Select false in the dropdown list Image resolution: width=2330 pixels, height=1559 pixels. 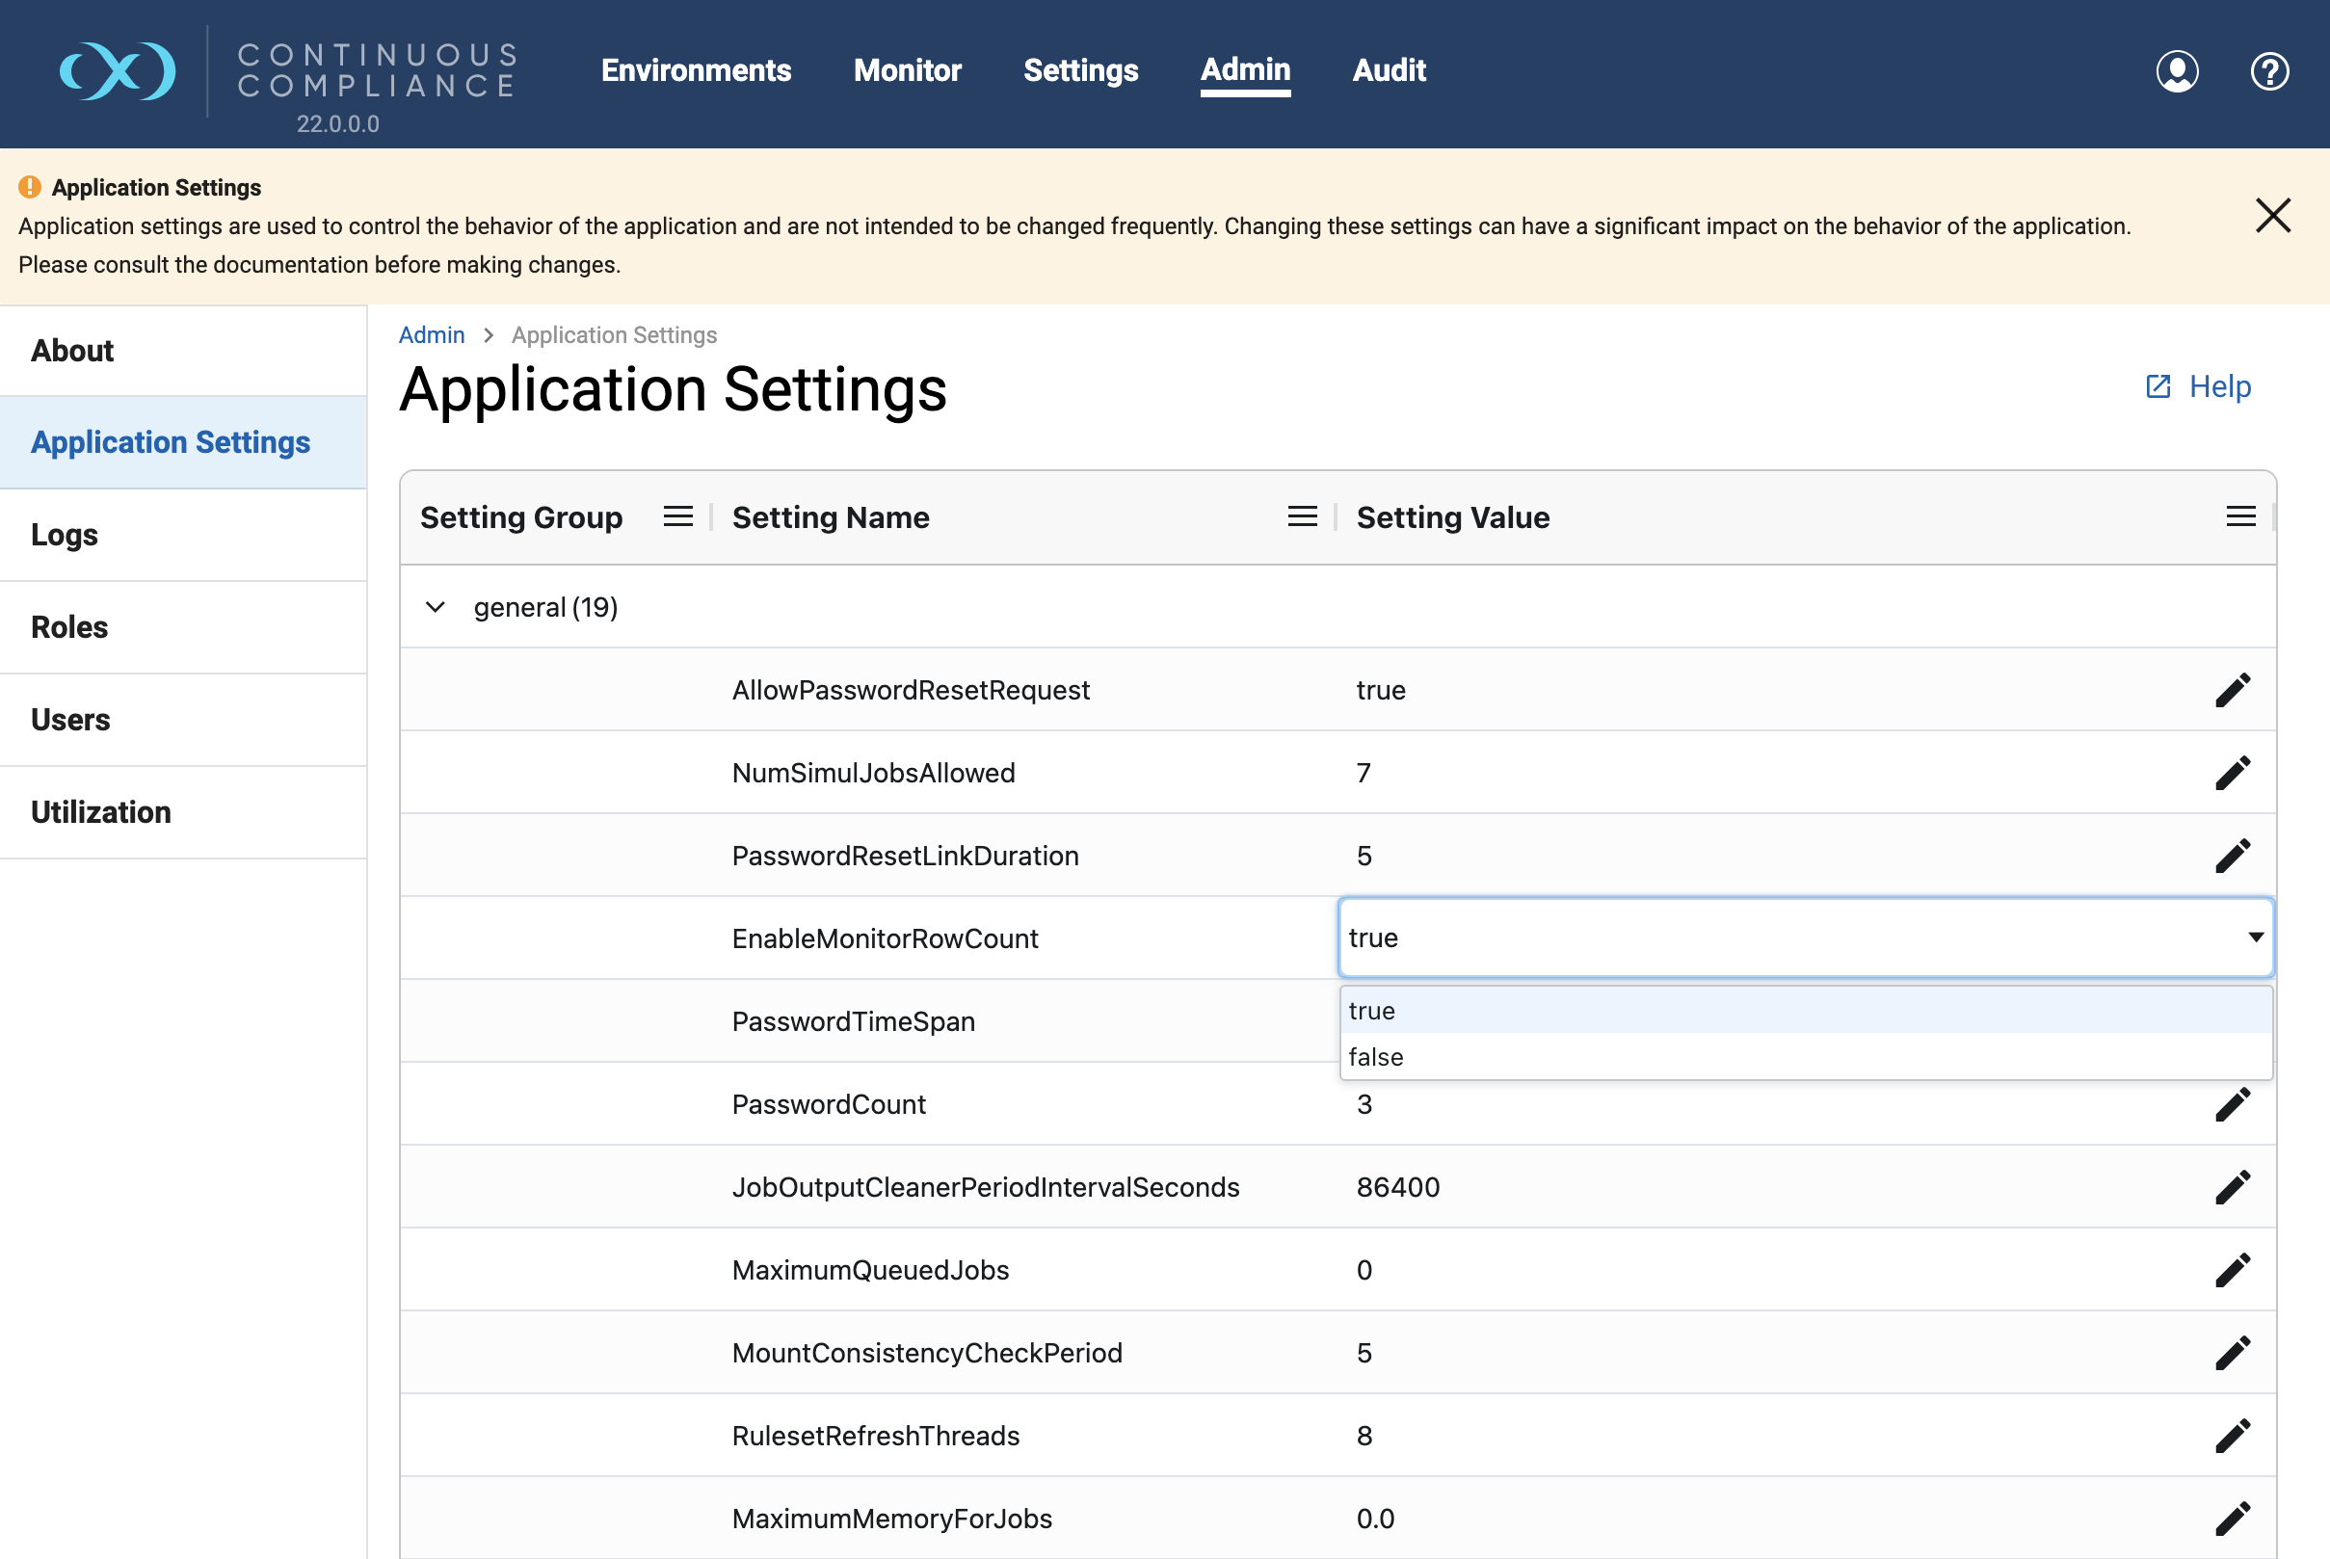pyautogui.click(x=1377, y=1057)
